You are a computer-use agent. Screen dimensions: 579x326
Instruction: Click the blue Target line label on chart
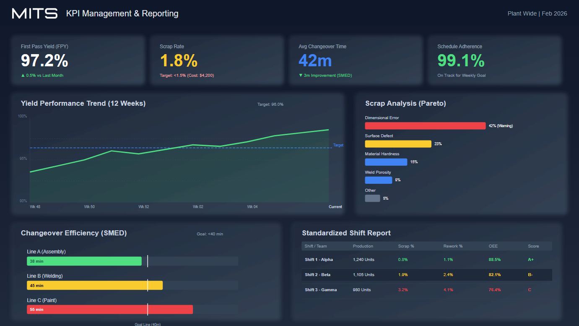[x=338, y=145]
